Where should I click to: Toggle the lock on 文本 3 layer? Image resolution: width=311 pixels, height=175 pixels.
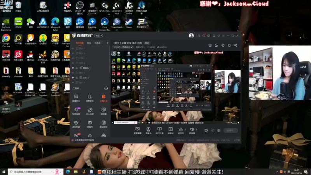(77, 77)
